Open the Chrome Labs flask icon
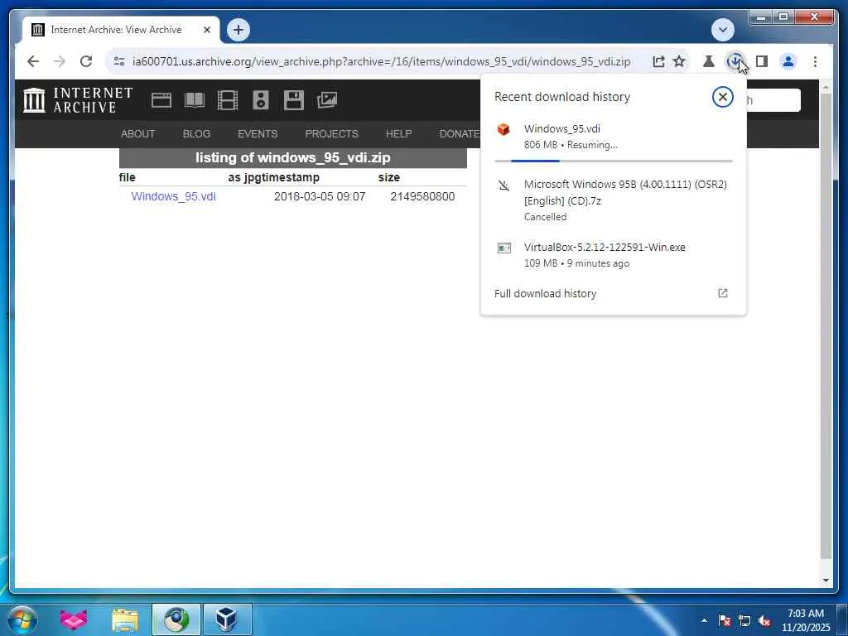Viewport: 848px width, 636px height. tap(709, 61)
